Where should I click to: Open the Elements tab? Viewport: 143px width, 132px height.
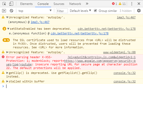coord(26,4)
